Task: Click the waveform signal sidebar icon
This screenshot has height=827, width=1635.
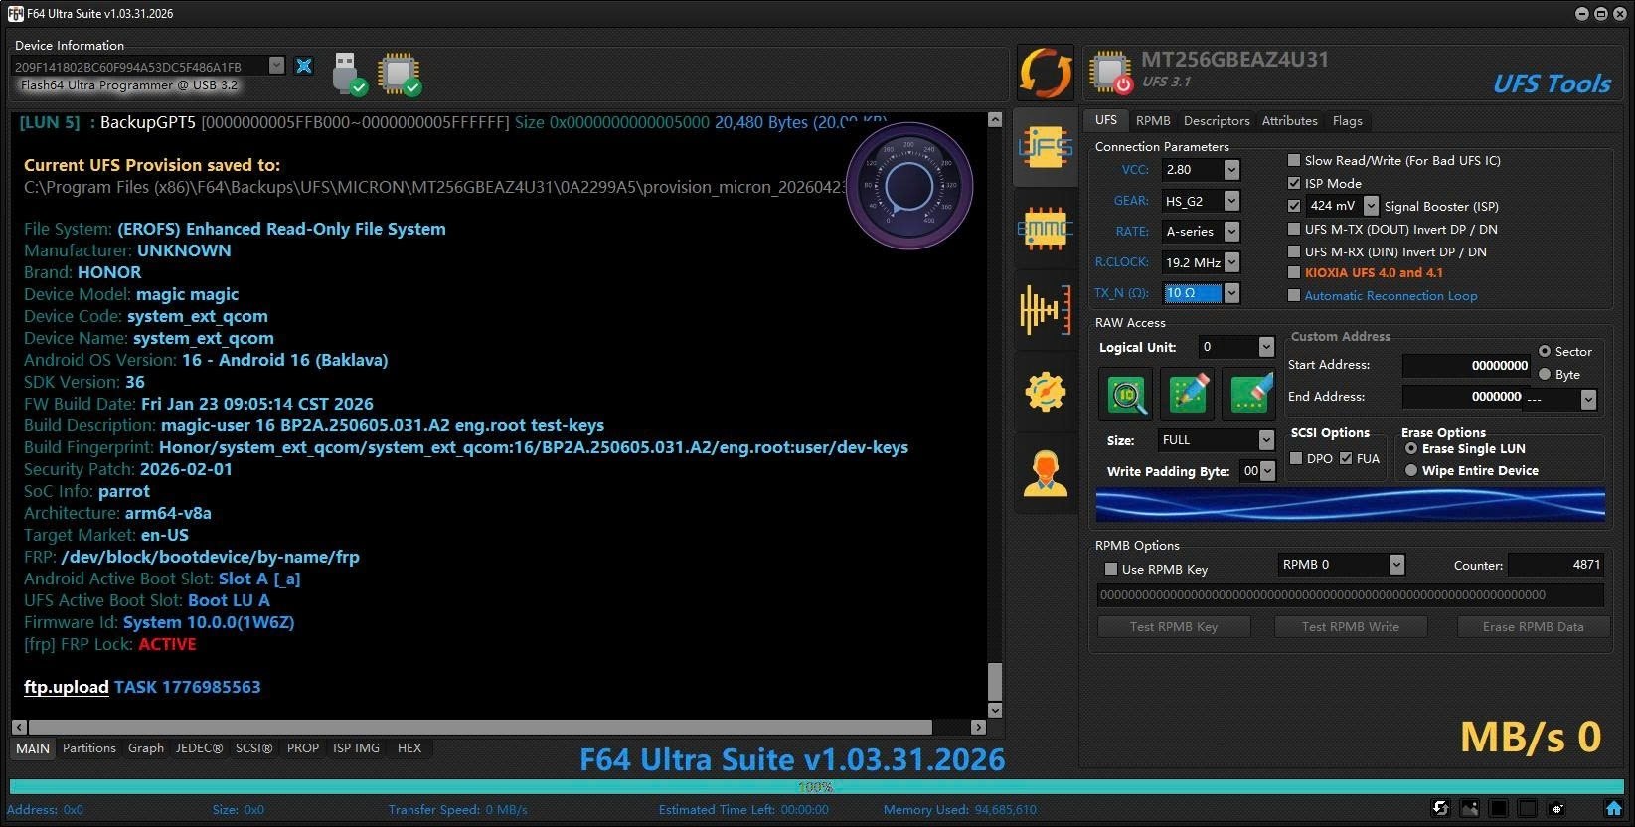Action: pyautogui.click(x=1046, y=309)
